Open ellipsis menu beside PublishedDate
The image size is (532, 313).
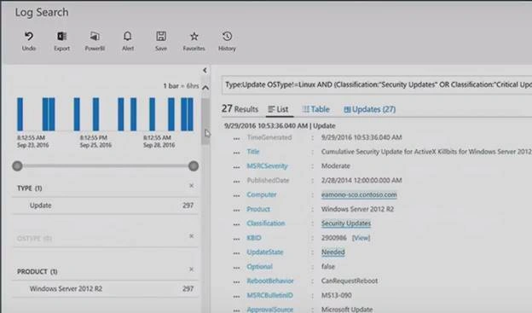[x=236, y=182]
